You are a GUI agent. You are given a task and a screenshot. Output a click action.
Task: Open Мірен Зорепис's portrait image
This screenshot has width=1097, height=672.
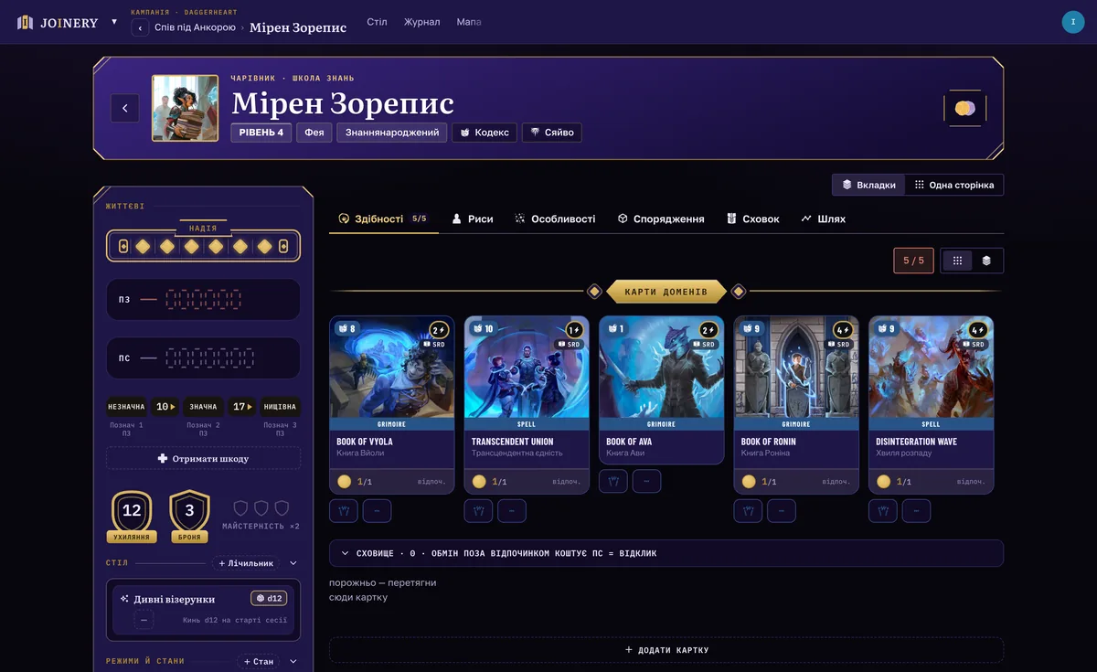(185, 108)
